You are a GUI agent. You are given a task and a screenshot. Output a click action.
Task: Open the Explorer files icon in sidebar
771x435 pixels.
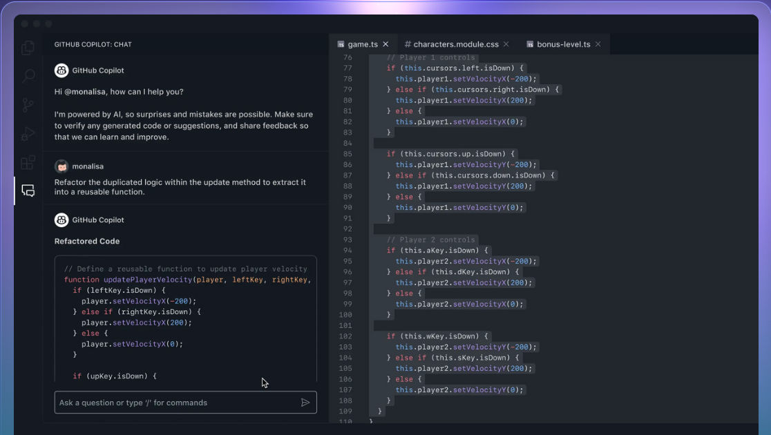coord(28,48)
